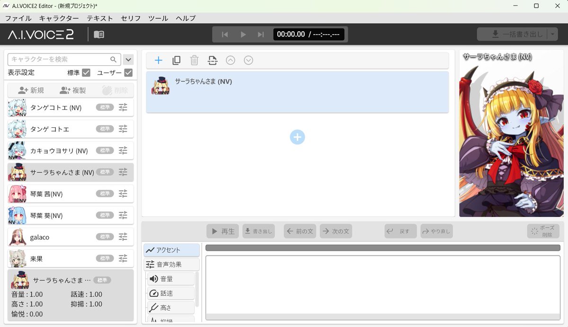Select 来果 in character list
Viewport: 568px width, 327px height.
71,258
